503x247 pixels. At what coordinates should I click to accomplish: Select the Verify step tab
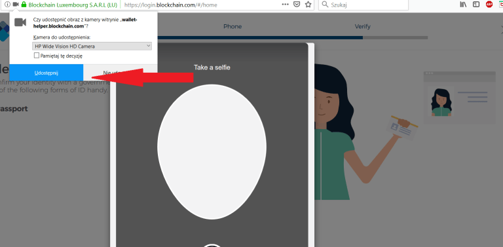pyautogui.click(x=362, y=27)
